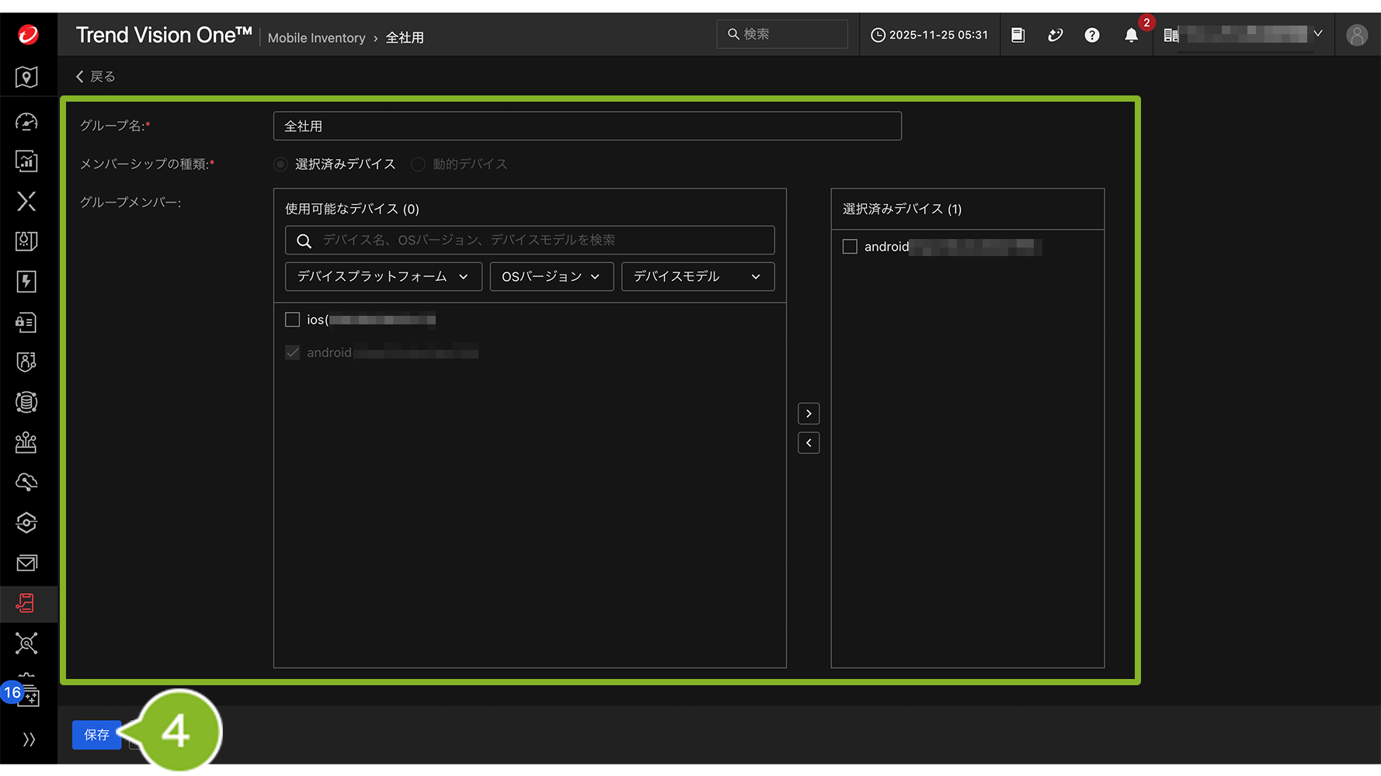Viewport: 1381px width, 776px height.
Task: Click the 戻る back link
Action: coord(96,77)
